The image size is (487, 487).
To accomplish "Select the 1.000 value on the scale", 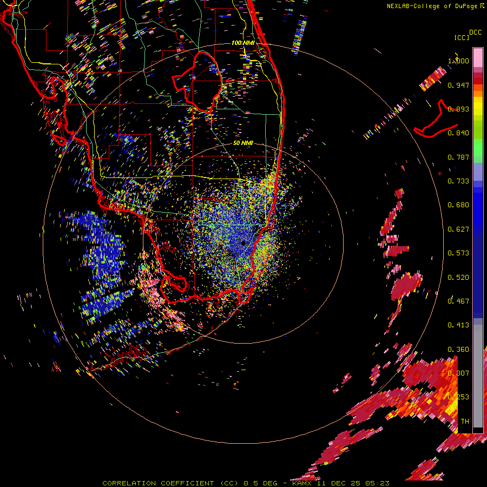I will [458, 61].
